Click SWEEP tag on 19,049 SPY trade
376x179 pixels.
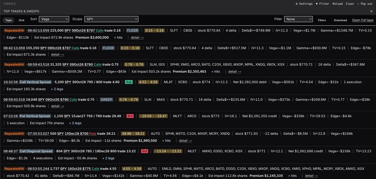click(106, 100)
